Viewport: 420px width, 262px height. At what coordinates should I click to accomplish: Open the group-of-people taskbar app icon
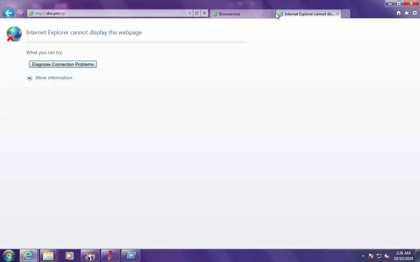90,255
